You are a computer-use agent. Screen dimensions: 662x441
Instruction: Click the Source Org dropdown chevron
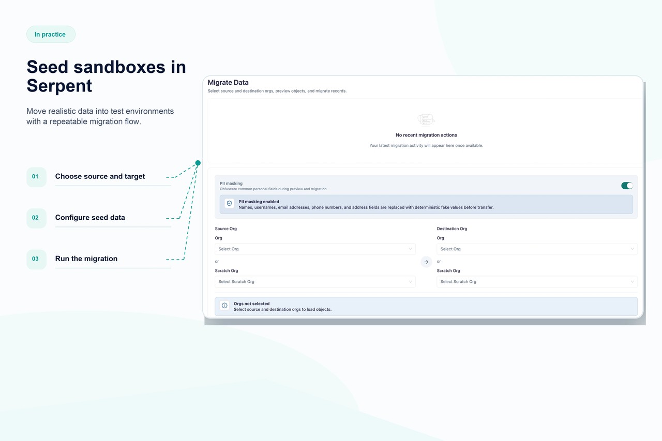point(410,249)
